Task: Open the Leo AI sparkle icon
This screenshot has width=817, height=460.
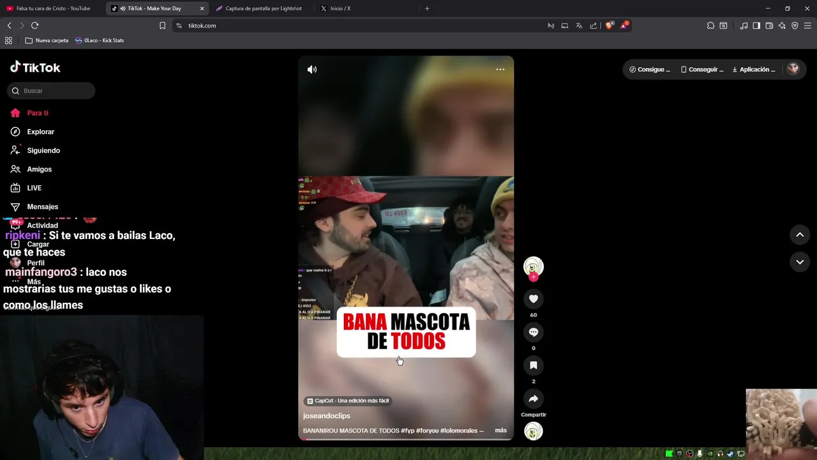Action: pyautogui.click(x=782, y=26)
